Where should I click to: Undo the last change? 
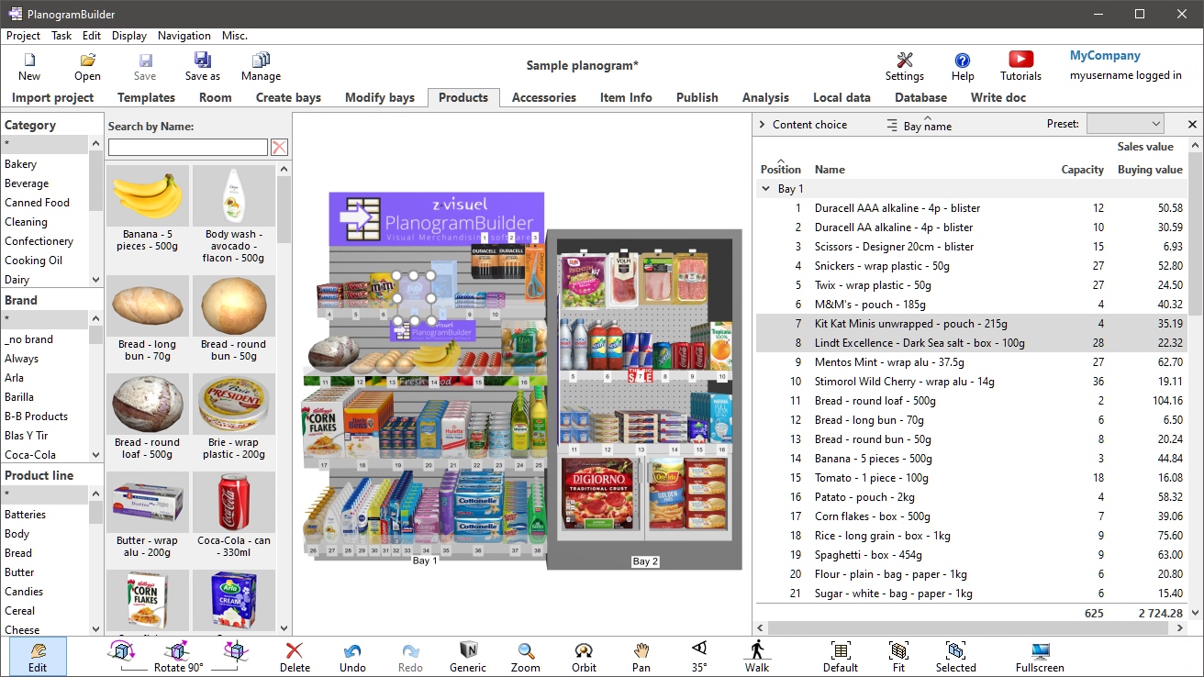tap(352, 653)
